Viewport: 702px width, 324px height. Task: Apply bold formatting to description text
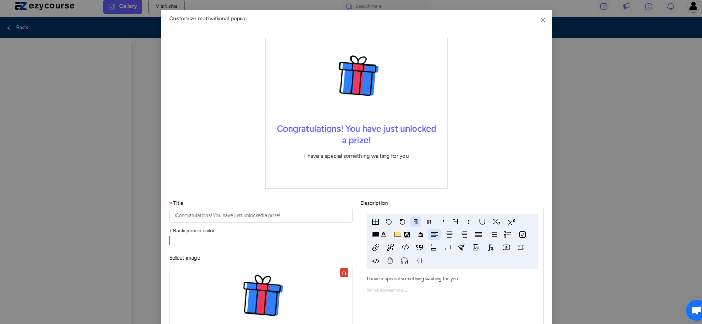tap(429, 222)
